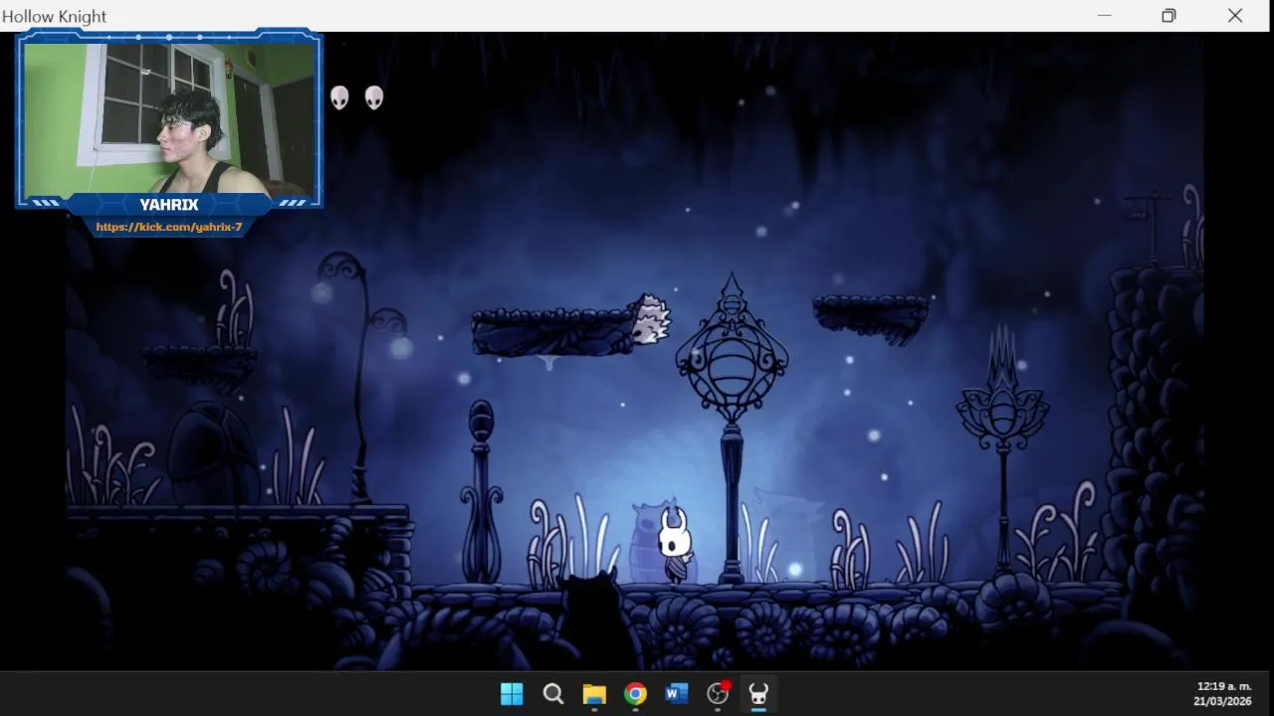Switch to Google Chrome in taskbar
This screenshot has width=1274, height=716.
click(x=635, y=694)
